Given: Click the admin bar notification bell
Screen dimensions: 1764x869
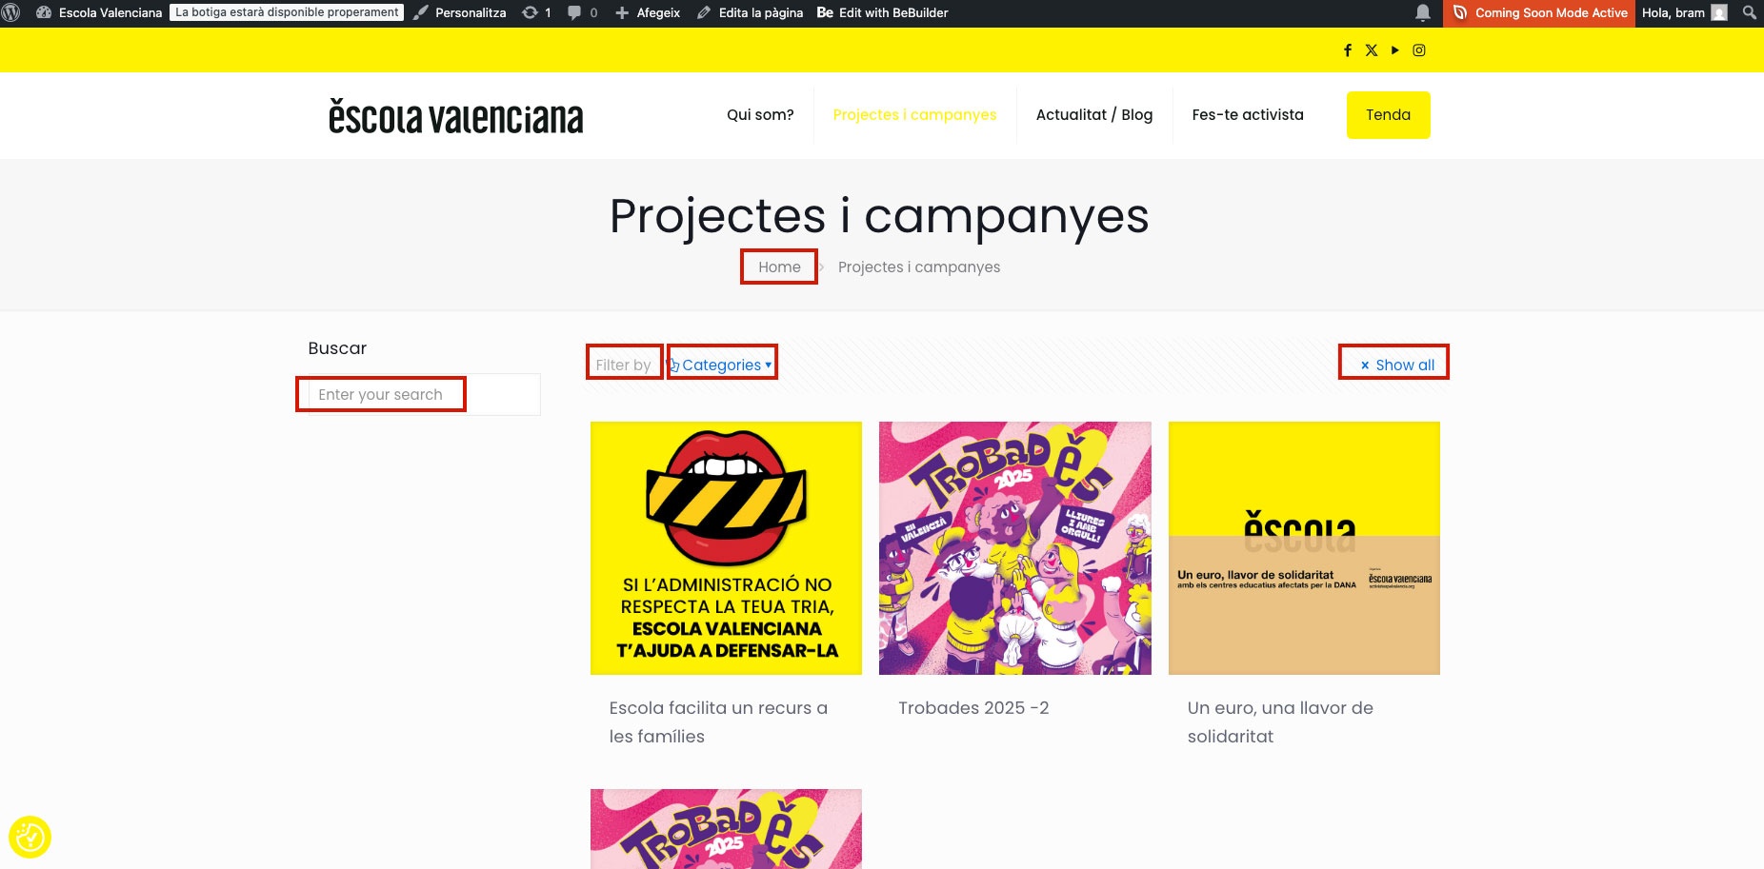Looking at the screenshot, I should pos(1423,12).
